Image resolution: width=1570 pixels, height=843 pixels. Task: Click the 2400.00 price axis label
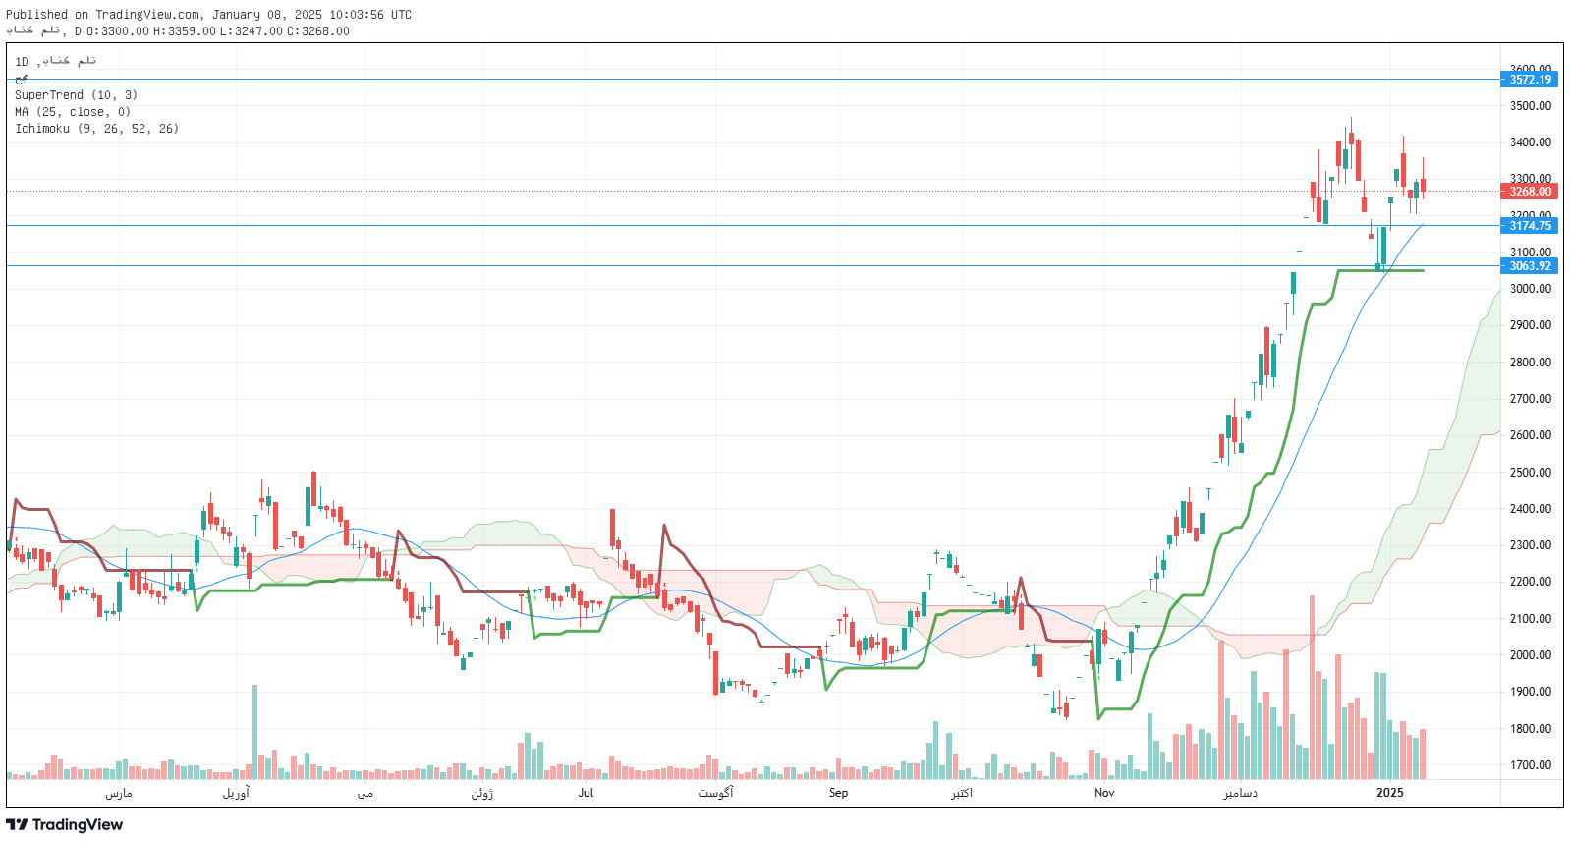click(1531, 509)
